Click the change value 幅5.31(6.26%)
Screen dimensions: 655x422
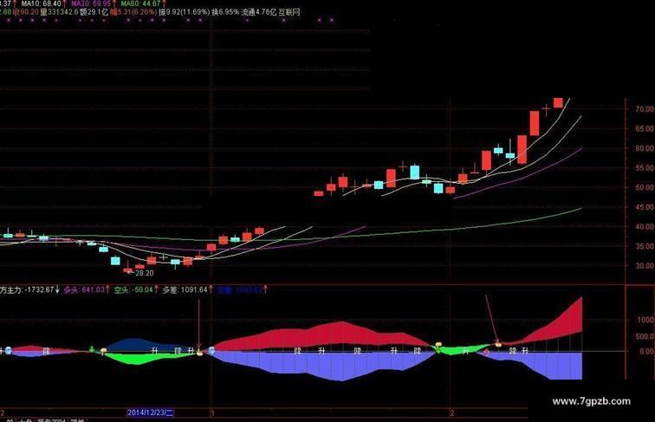133,12
